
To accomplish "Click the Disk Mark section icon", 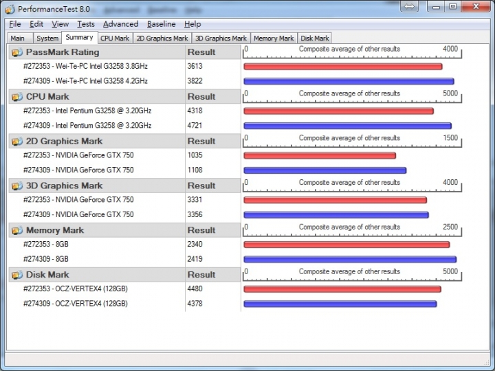I will pos(17,275).
